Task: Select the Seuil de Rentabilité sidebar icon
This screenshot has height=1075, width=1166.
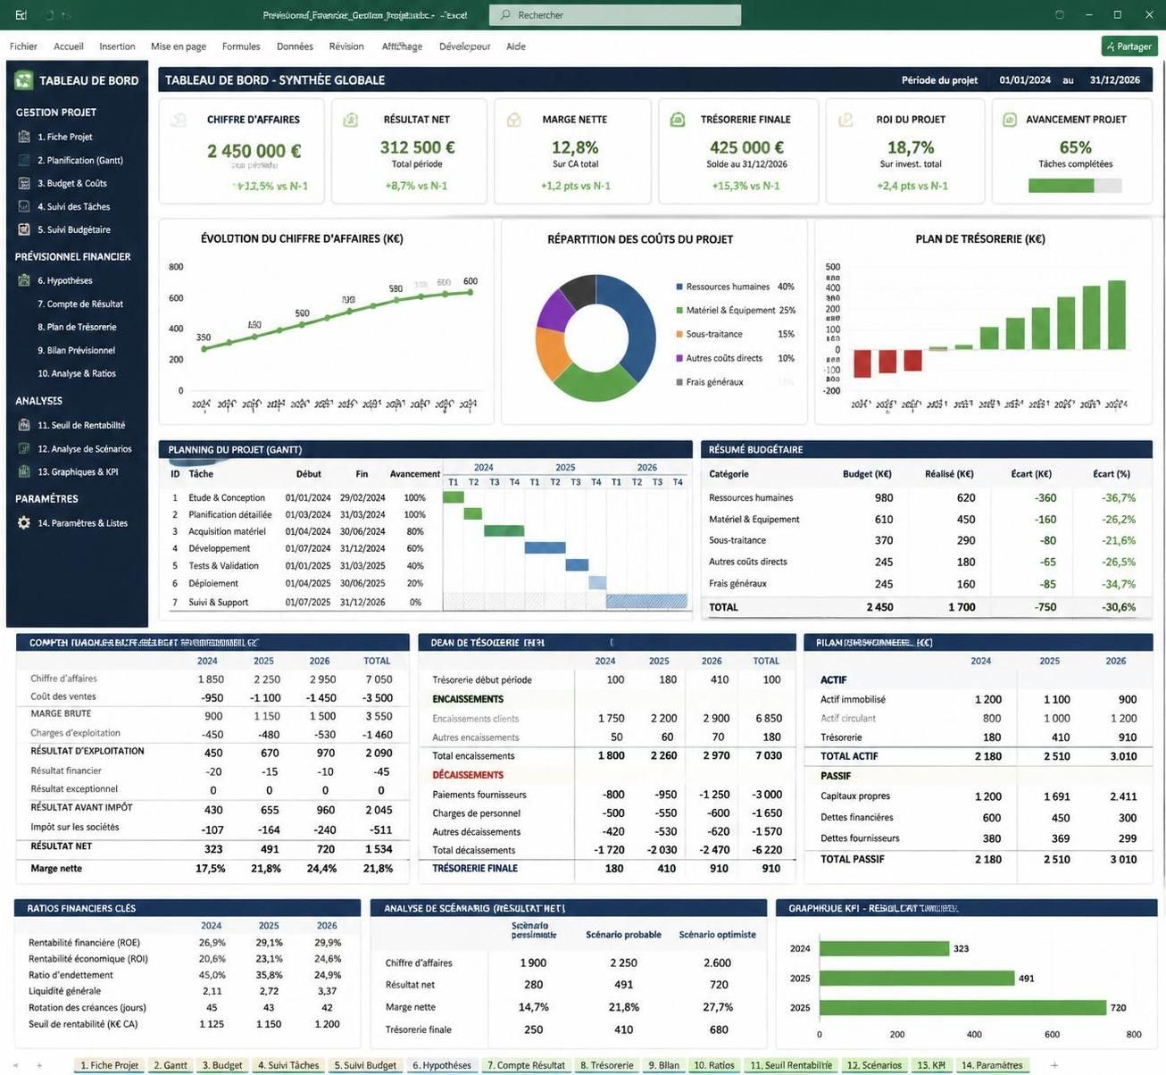Action: click(x=24, y=425)
